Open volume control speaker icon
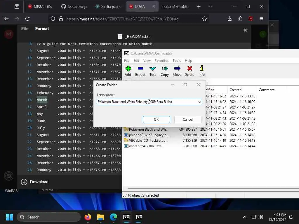This screenshot has height=224, width=299. [x=261, y=217]
